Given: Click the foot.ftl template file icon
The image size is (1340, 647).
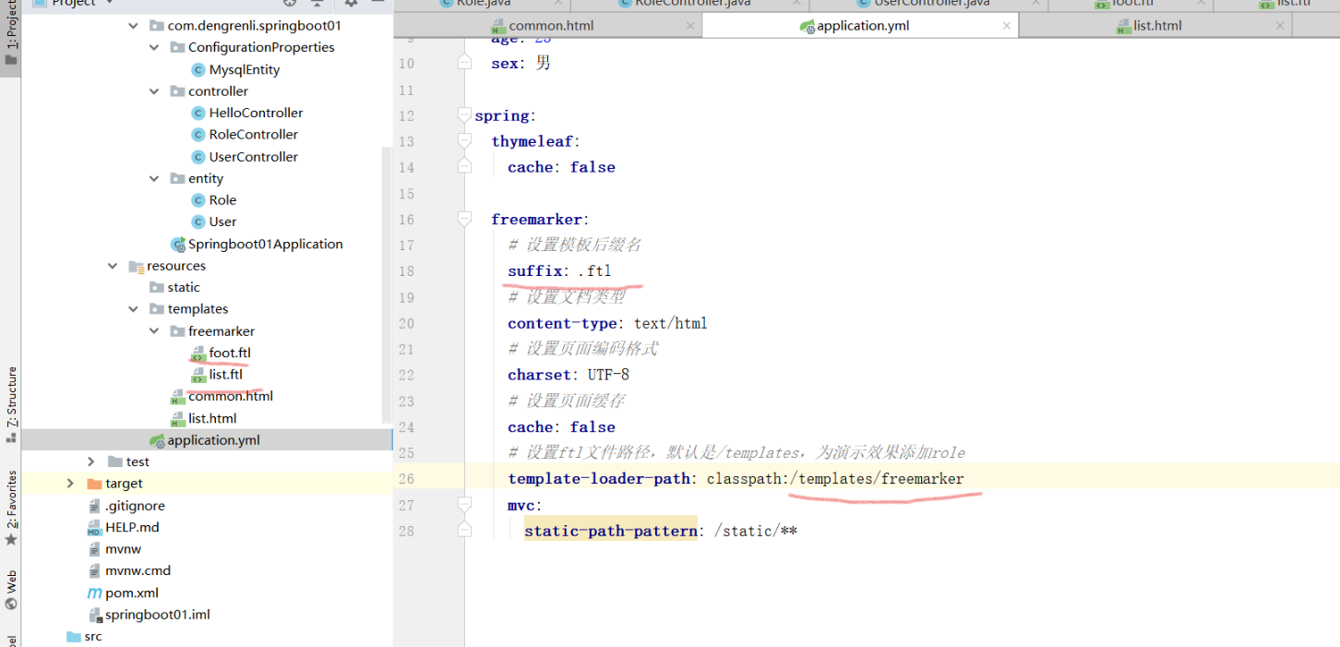Looking at the screenshot, I should click(197, 353).
